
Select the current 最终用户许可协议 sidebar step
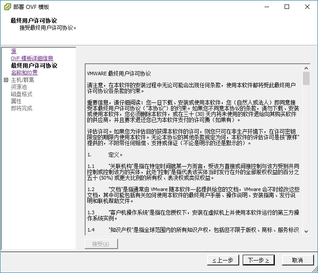coord(34,65)
